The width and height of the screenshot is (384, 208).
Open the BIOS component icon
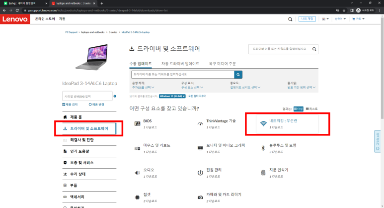coord(138,123)
